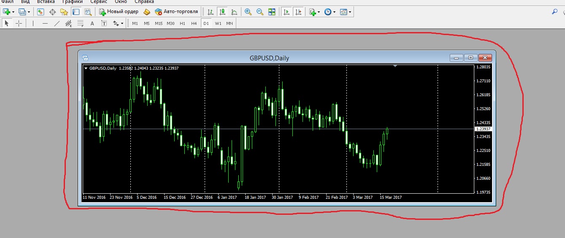Collapse the GBPUSD,Daily chart info triangle
The width and height of the screenshot is (565, 238).
pos(86,68)
